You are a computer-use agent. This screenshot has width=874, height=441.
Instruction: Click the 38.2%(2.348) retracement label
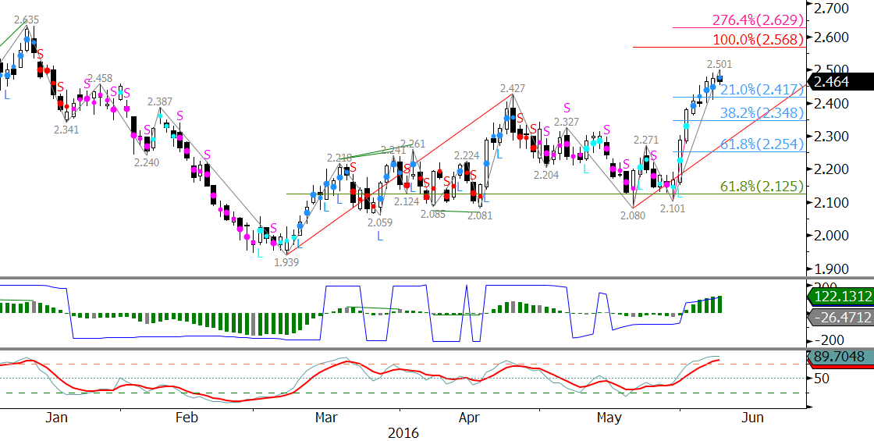pyautogui.click(x=762, y=113)
